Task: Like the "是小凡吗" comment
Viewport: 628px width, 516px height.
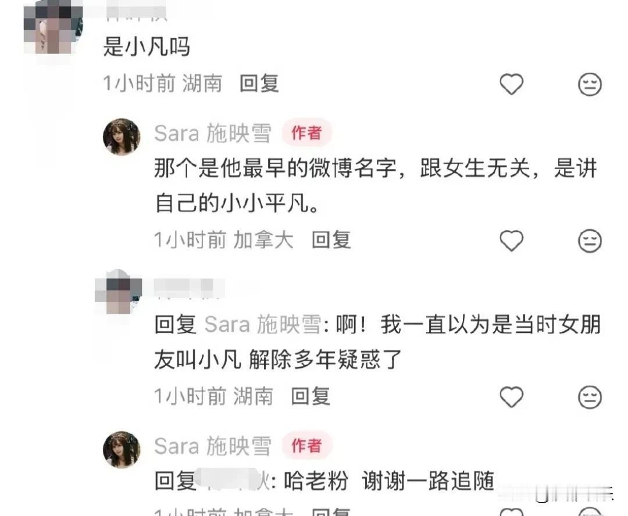Action: tap(512, 84)
